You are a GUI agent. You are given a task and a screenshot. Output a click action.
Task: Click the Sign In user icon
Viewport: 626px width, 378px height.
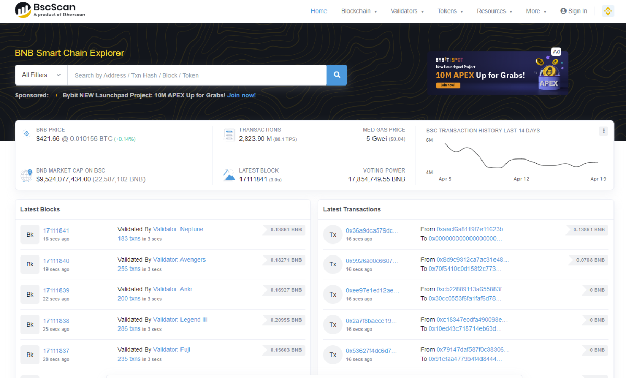tap(563, 11)
